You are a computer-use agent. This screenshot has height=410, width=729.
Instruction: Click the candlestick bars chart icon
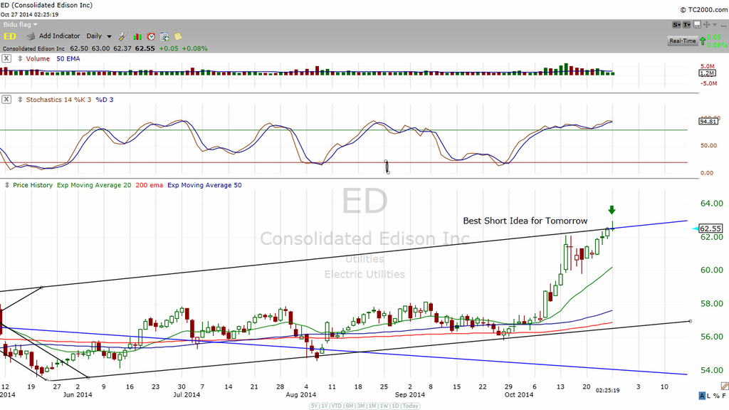click(137, 36)
